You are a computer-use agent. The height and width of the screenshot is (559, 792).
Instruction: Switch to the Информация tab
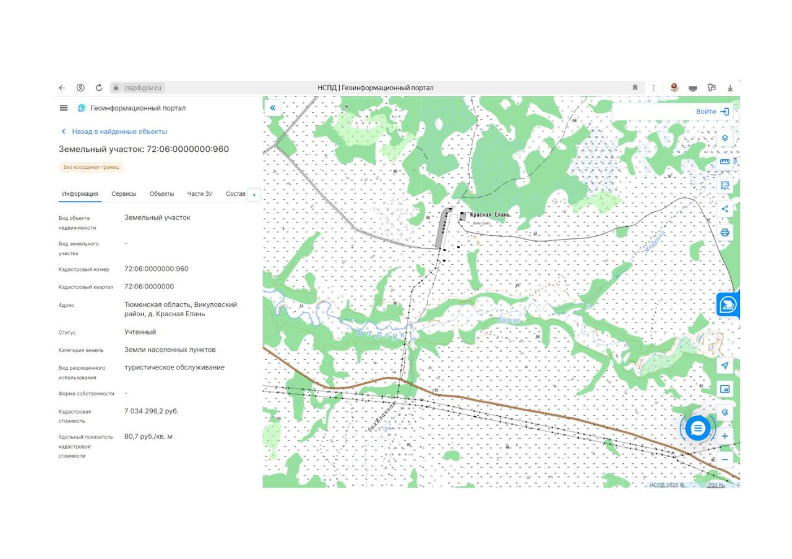click(x=80, y=194)
